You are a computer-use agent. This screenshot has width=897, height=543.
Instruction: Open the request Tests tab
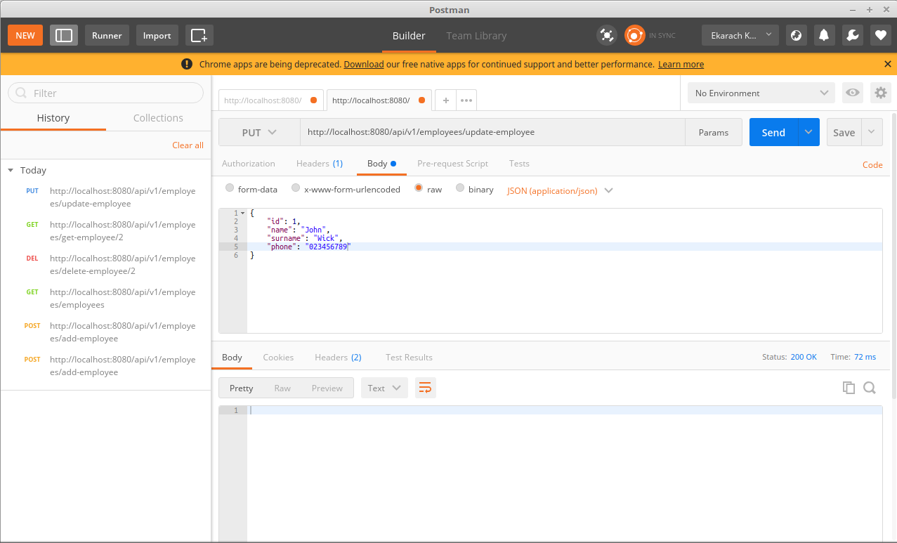point(519,163)
